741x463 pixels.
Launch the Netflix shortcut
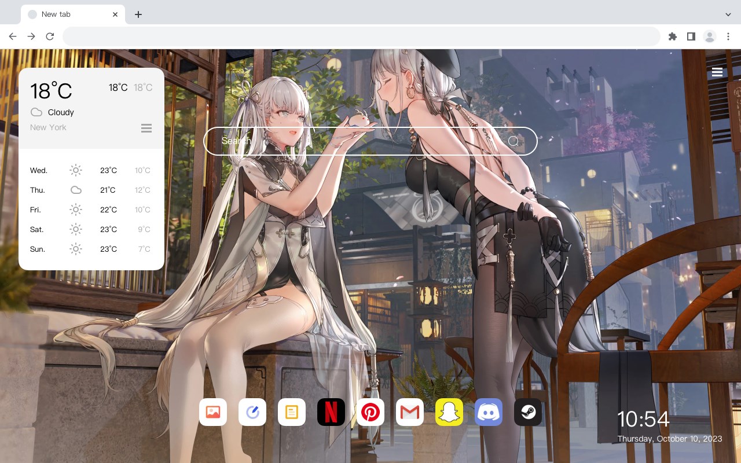331,412
